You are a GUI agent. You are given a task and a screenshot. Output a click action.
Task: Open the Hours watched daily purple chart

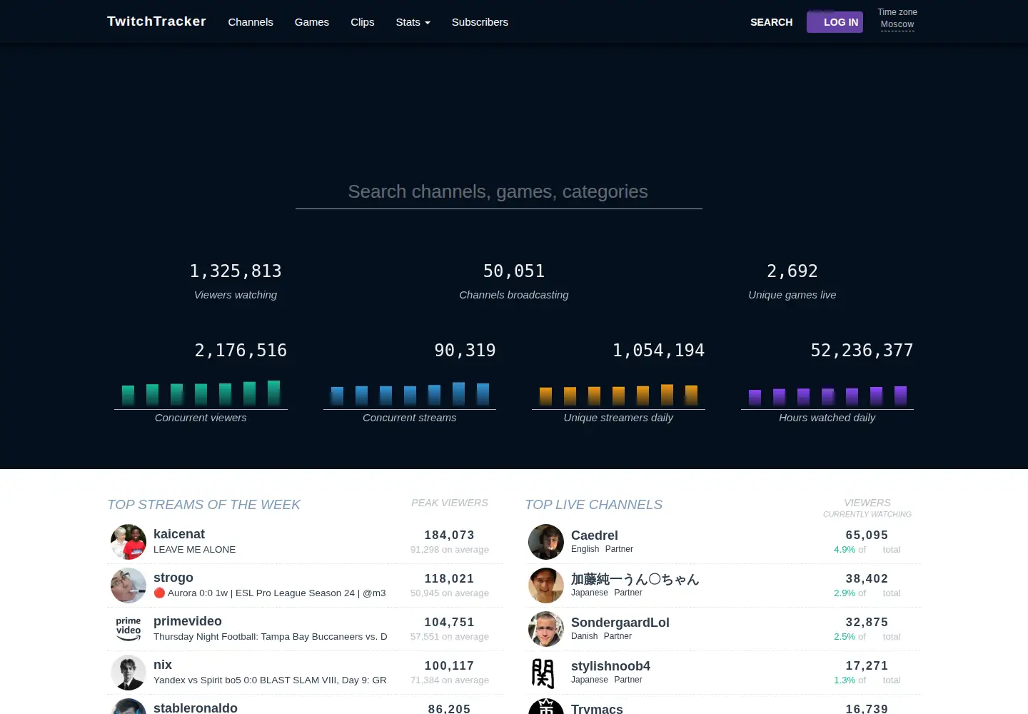tap(827, 393)
